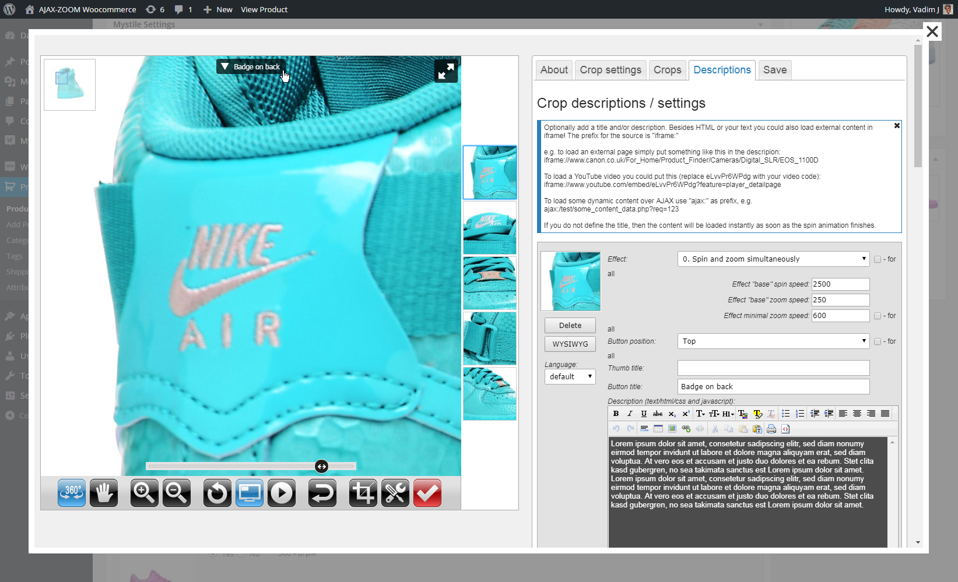Start the spin with the play button

click(282, 493)
